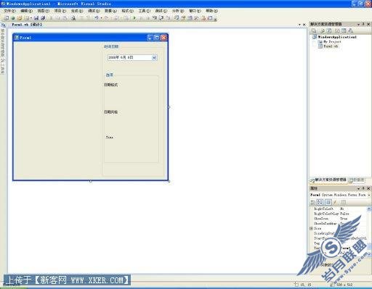
Task: Select My Project in Solution Explorer
Action: [x=332, y=41]
